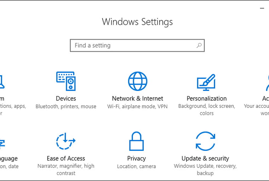Viewport: 269px width, 181px height.
Task: Select the Ease of Access dashed-circle icon
Action: click(x=66, y=142)
